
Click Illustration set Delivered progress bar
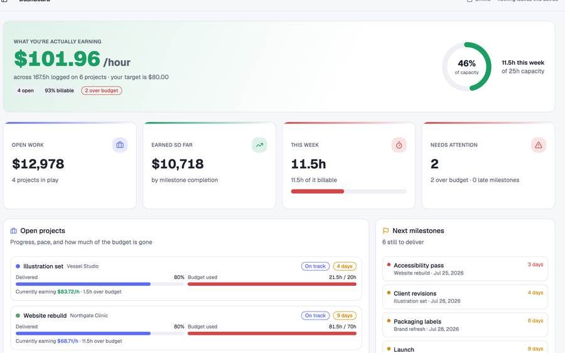tap(100, 284)
